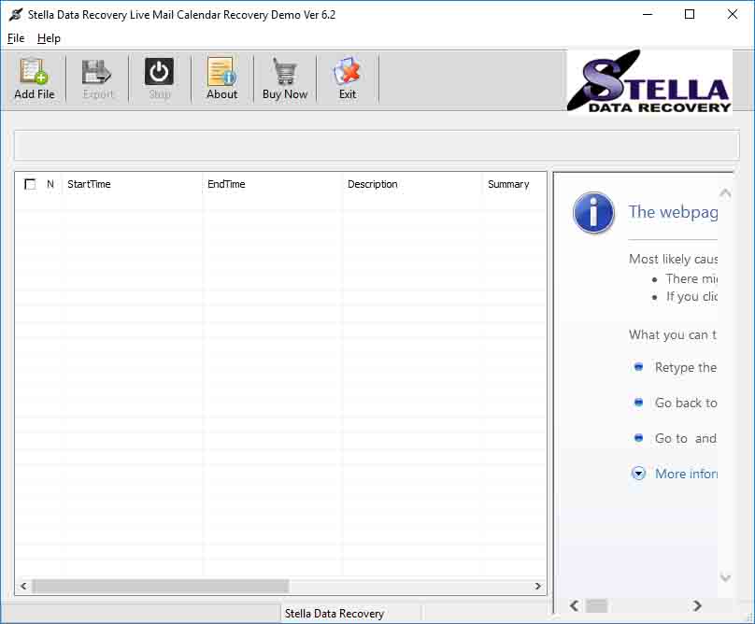This screenshot has width=755, height=624.
Task: Open the Help menu
Action: click(x=49, y=38)
